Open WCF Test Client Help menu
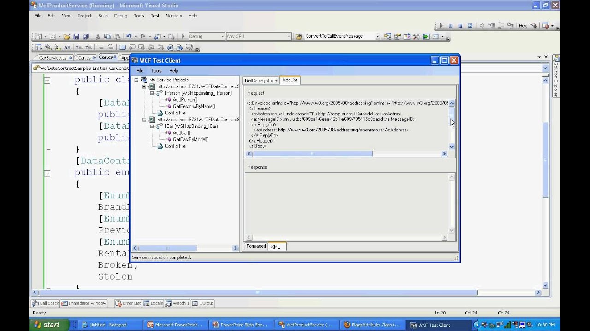The width and height of the screenshot is (590, 331). (x=173, y=71)
